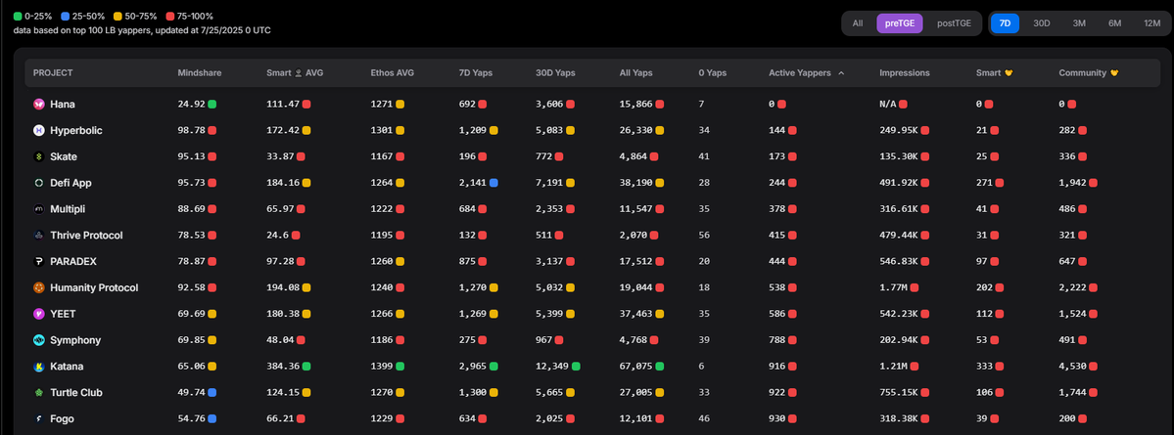Click Defi App's Smart value 271
Screen dimensions: 1174x435
(985, 183)
